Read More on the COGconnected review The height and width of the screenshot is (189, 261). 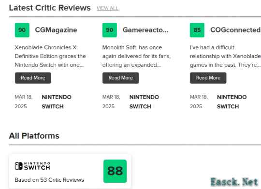tap(208, 78)
